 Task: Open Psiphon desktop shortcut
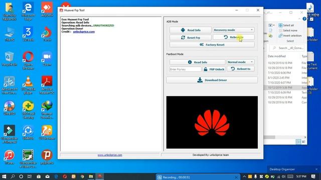pyautogui.click(x=47, y=157)
